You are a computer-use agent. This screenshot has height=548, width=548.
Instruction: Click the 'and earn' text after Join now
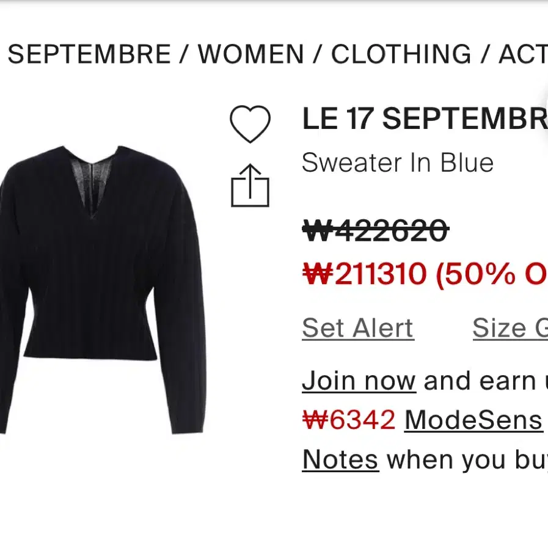point(480,381)
